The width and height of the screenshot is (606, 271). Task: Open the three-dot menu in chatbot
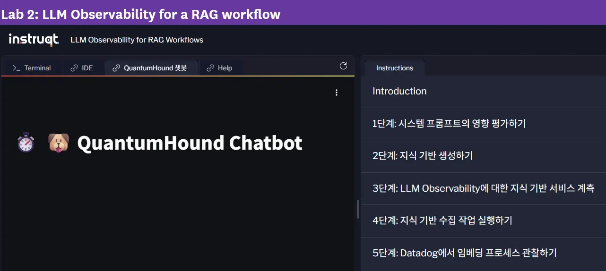coord(337,93)
